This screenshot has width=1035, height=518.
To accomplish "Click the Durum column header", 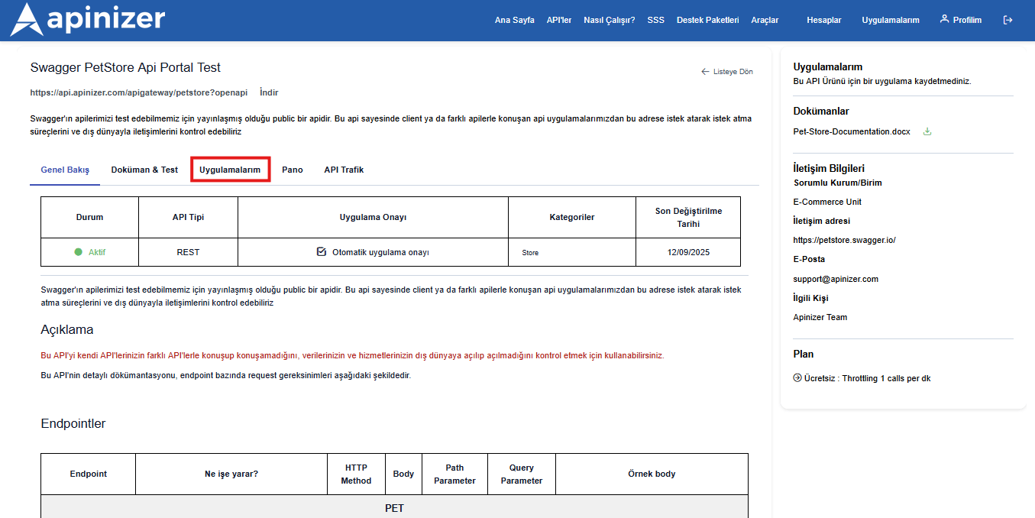I will pyautogui.click(x=90, y=217).
